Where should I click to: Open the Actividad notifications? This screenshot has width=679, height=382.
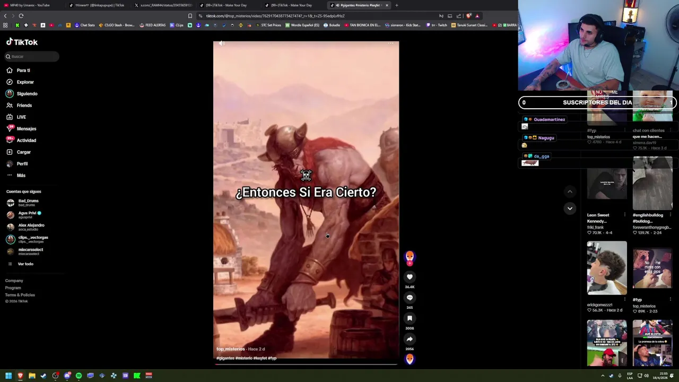click(26, 140)
